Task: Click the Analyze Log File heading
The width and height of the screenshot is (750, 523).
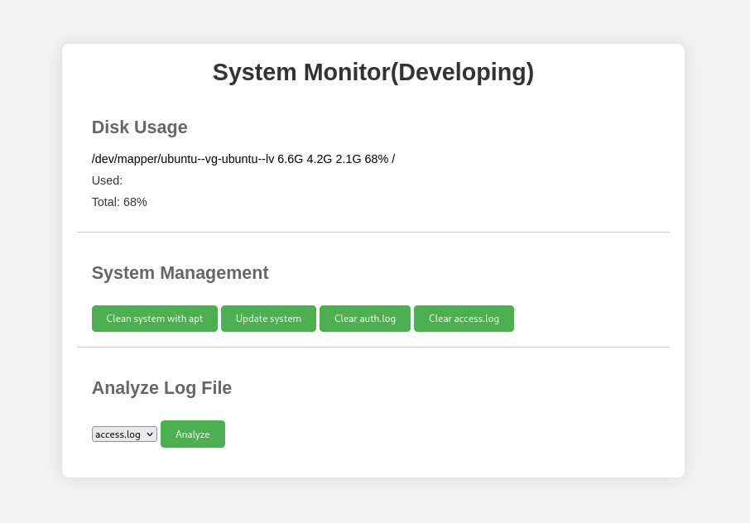Action: tap(162, 388)
